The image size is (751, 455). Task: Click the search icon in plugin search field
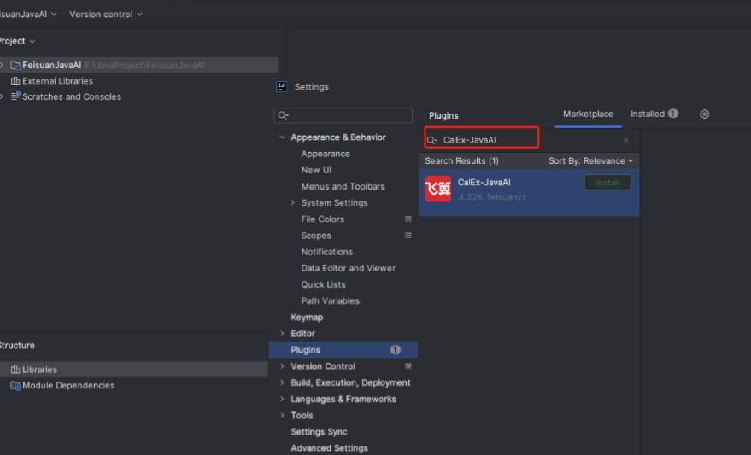(431, 140)
